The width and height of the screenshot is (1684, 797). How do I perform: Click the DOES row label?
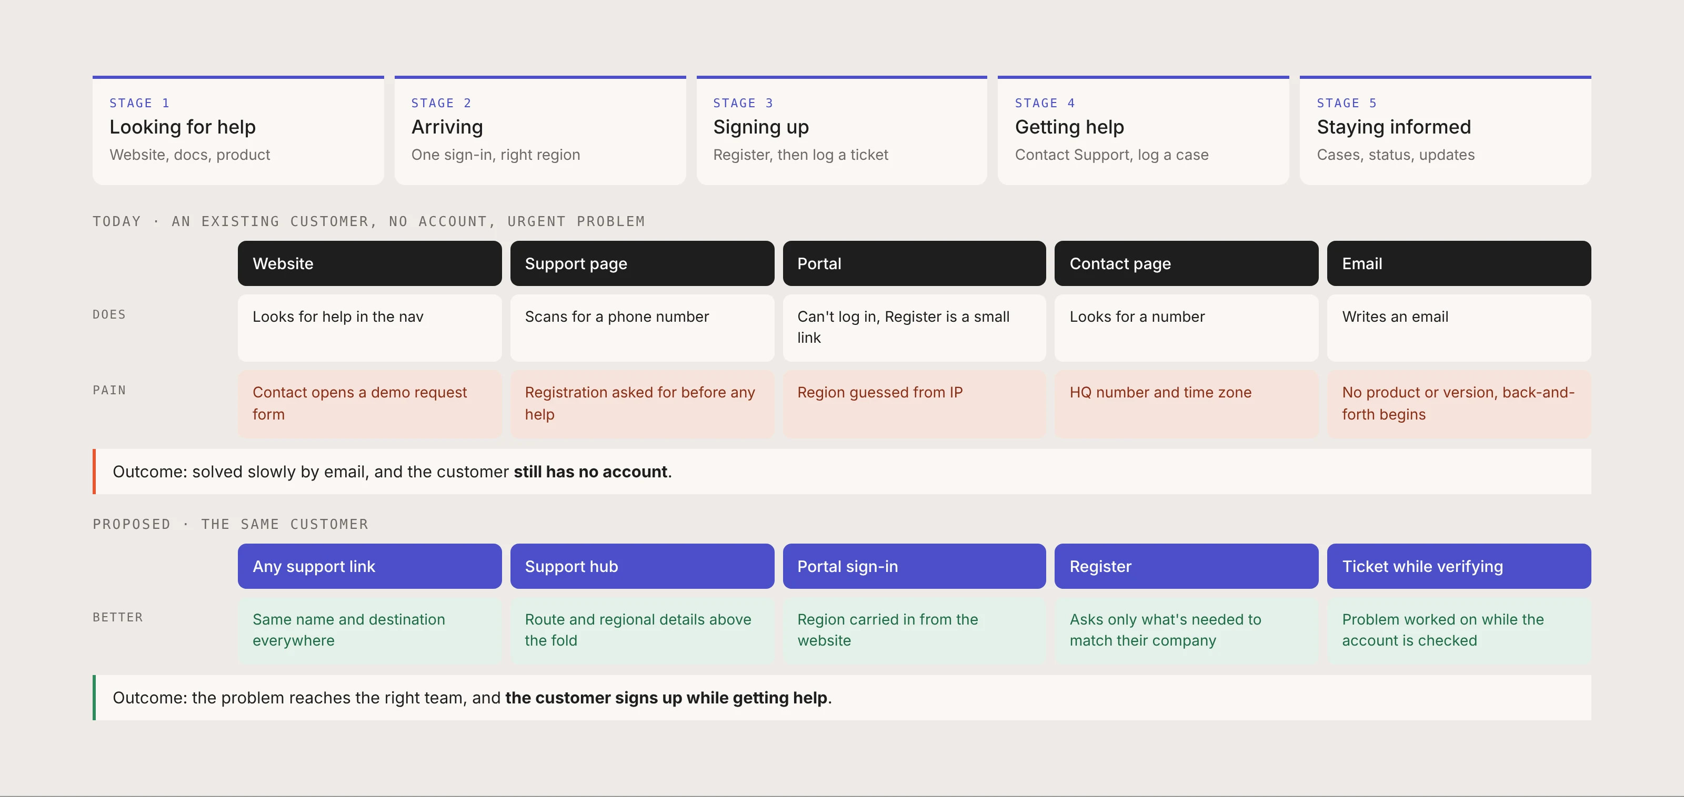point(109,314)
